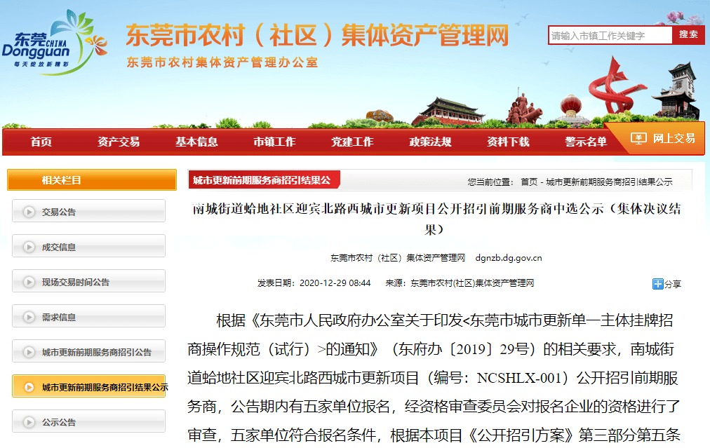Open the 需求信息 sidebar link

pos(88,317)
